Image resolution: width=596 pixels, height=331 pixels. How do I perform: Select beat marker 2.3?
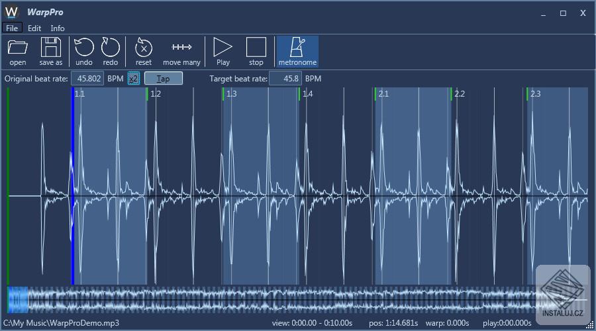(535, 94)
